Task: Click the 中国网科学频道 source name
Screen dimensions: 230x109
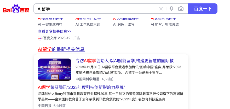Action: tap(87, 79)
